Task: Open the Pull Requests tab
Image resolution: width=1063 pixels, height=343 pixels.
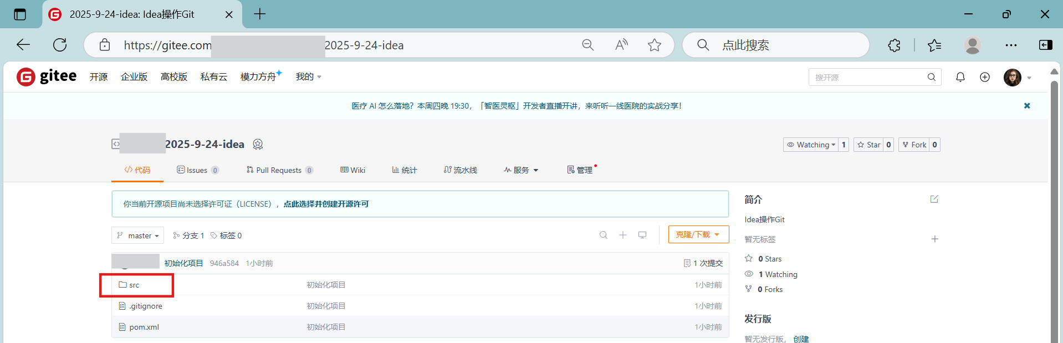Action: click(280, 170)
